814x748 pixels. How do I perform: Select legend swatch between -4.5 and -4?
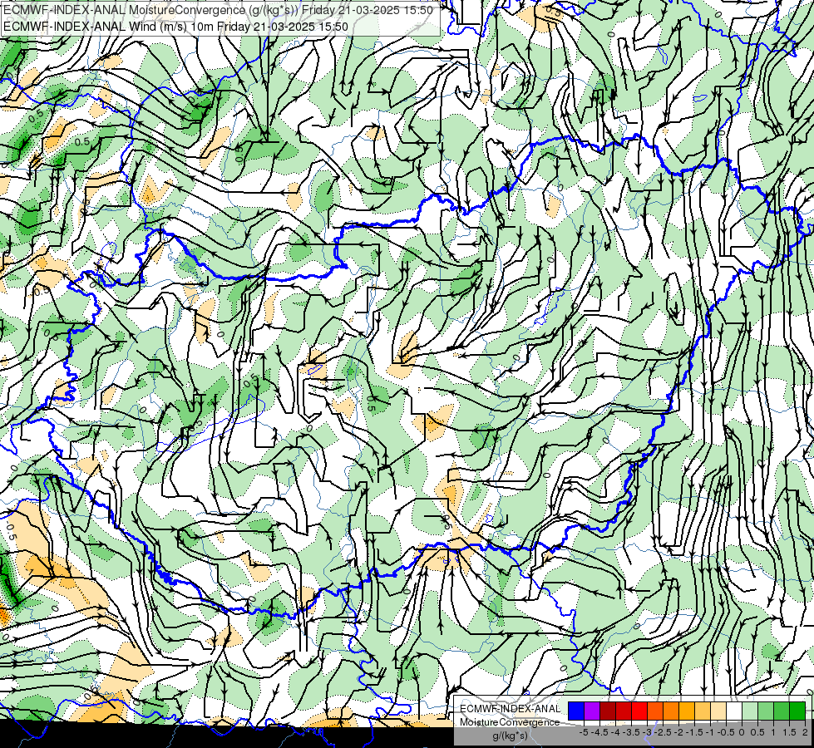point(608,711)
